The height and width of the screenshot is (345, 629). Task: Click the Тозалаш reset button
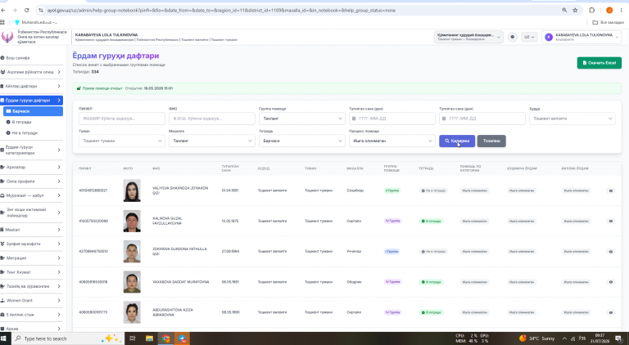click(491, 141)
